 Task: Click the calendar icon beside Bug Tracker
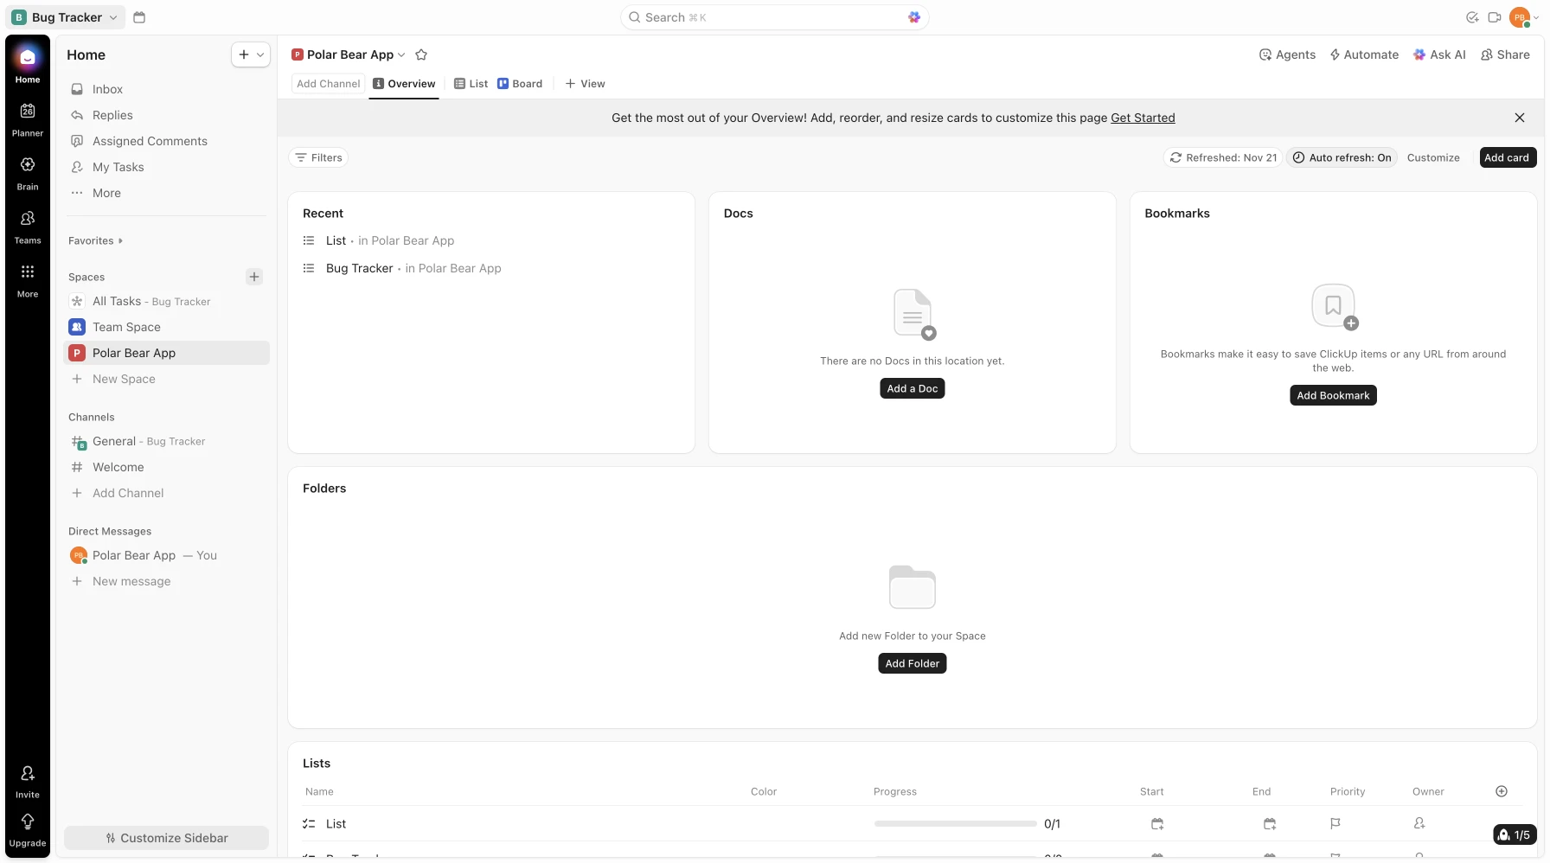tap(139, 17)
